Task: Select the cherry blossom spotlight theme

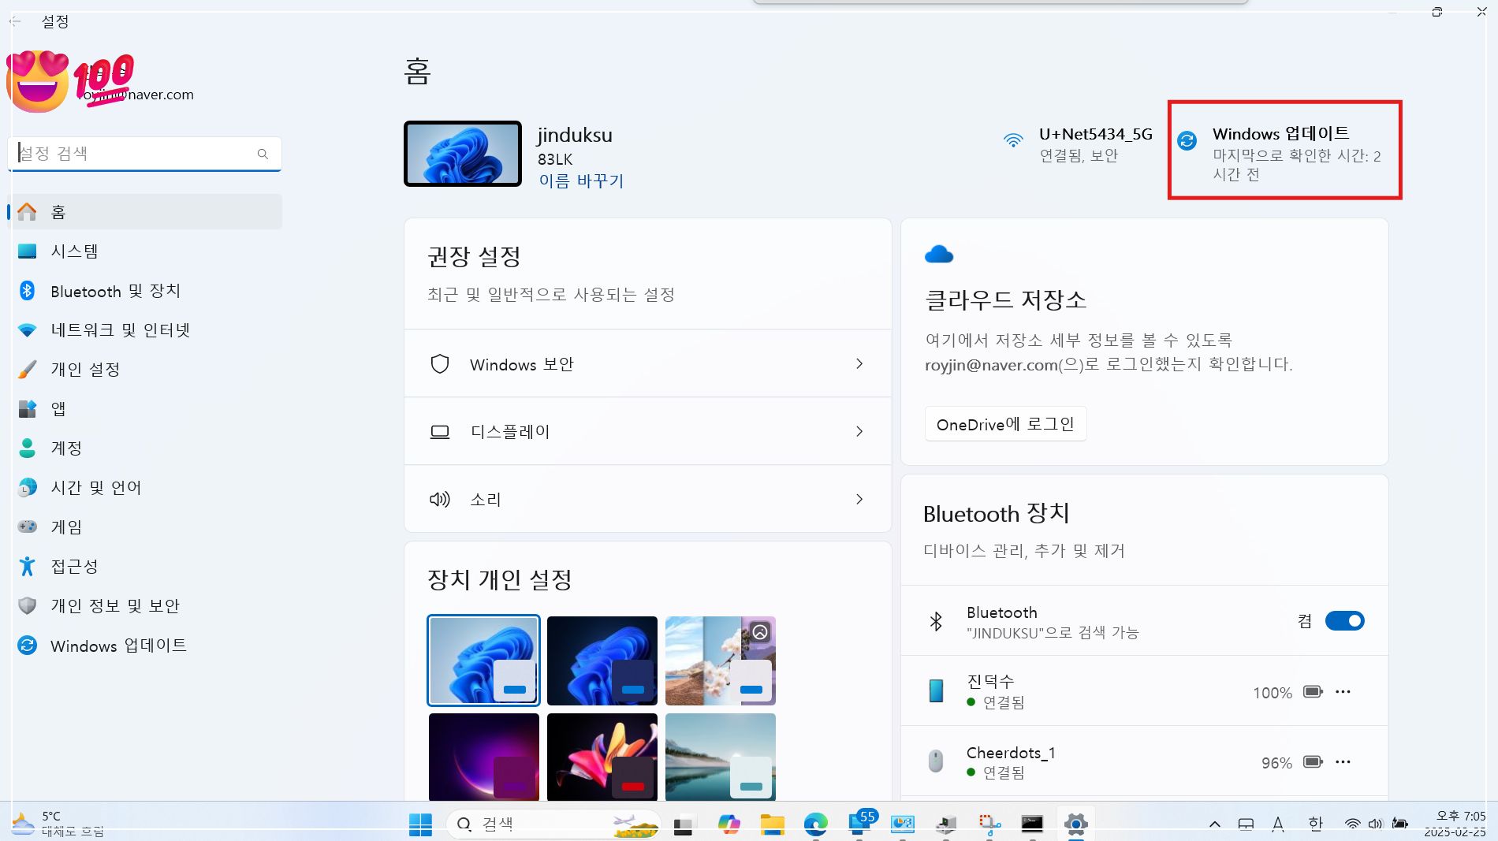Action: 721,661
